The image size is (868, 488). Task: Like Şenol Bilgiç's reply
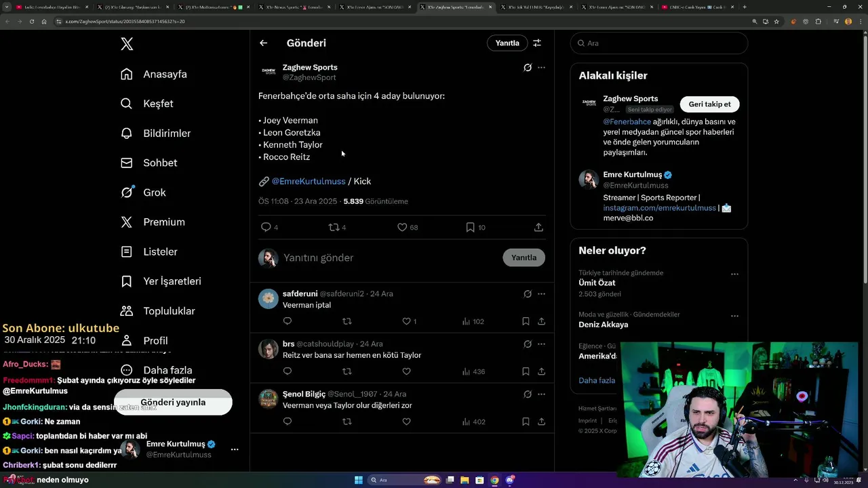[406, 422]
